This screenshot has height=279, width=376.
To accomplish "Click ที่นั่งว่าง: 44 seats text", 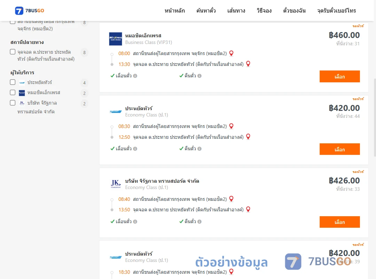I will pyautogui.click(x=348, y=116).
